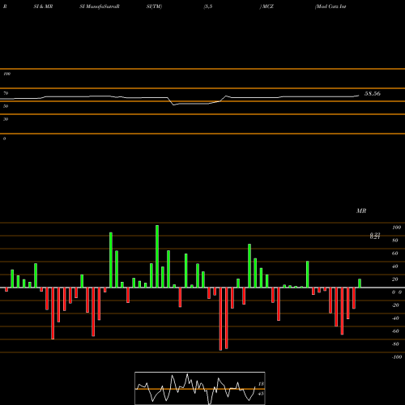Click the value 45 in mini chart
The image size is (405, 405).
coord(261,394)
